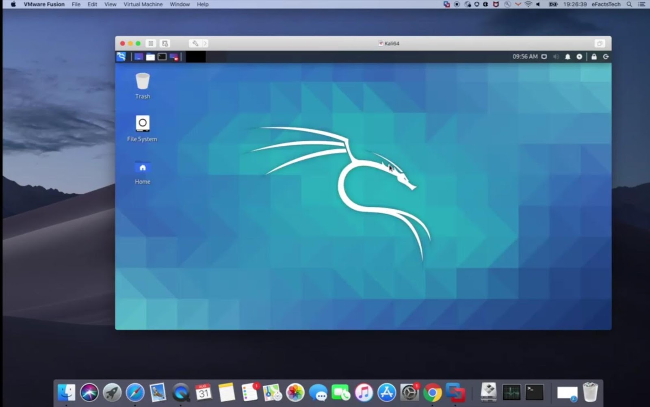Select the black workspace switcher box
The height and width of the screenshot is (407, 650).
coord(196,56)
